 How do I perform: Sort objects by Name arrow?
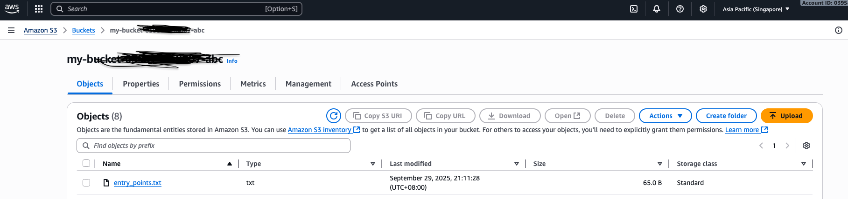230,164
